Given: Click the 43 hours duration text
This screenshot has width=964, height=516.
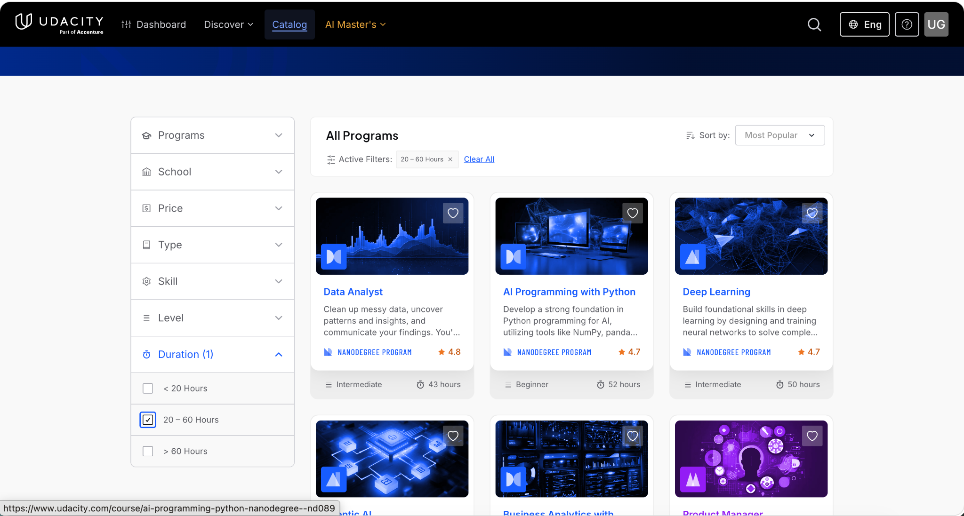Looking at the screenshot, I should click(x=444, y=385).
